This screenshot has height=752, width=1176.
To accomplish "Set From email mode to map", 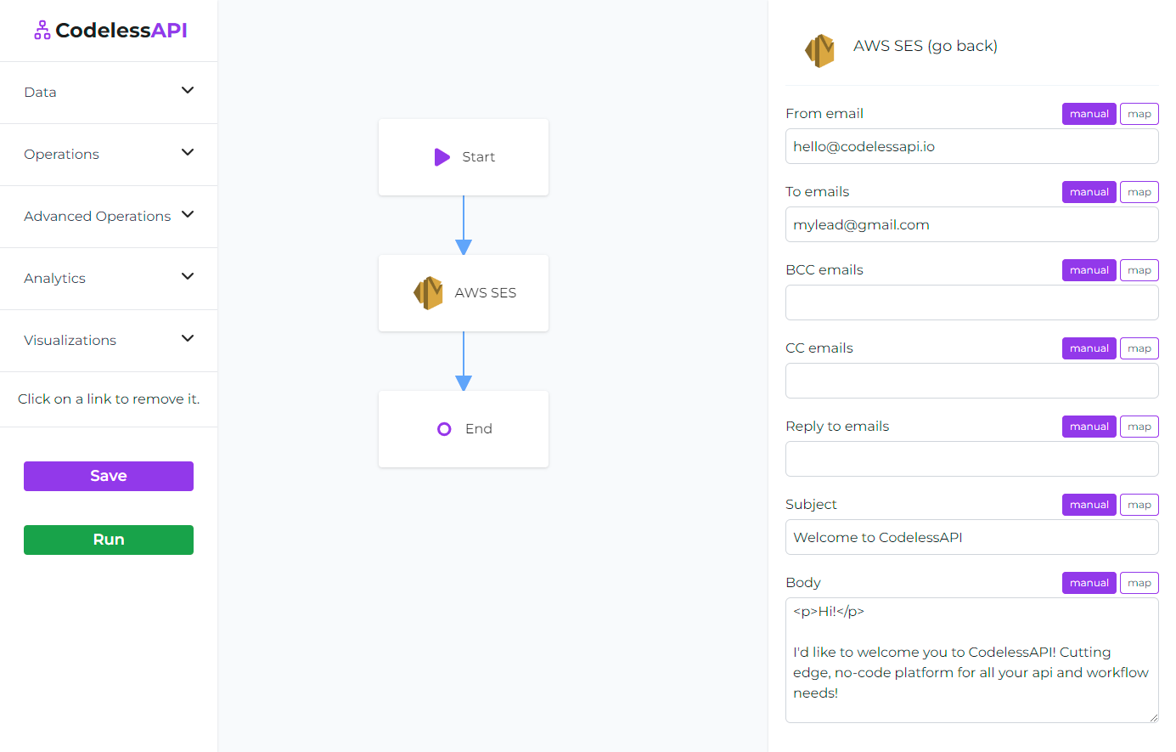I will pos(1139,114).
